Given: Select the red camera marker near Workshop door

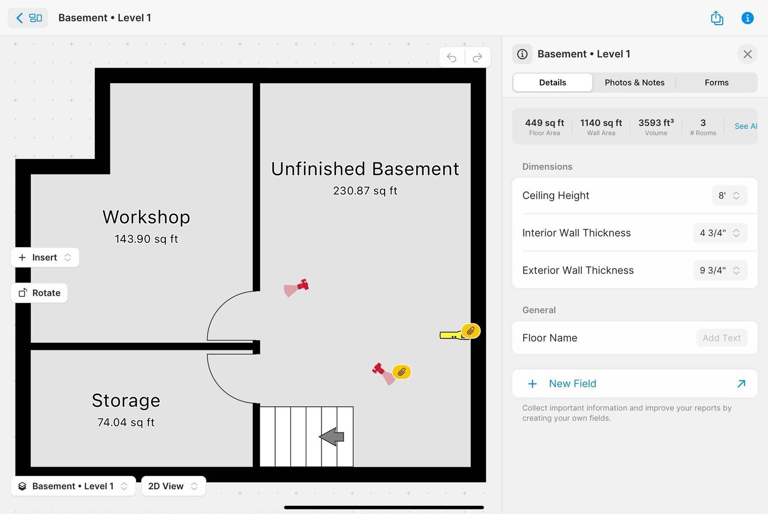Looking at the screenshot, I should point(302,285).
